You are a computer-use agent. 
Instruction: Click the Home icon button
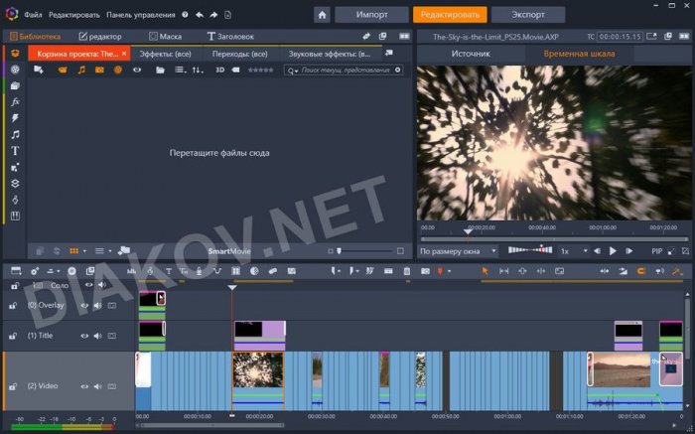(x=322, y=15)
